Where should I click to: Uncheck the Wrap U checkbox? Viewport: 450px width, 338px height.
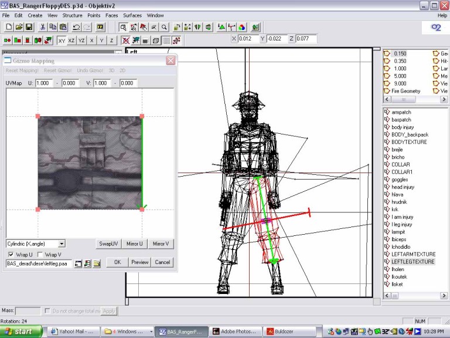click(x=11, y=254)
